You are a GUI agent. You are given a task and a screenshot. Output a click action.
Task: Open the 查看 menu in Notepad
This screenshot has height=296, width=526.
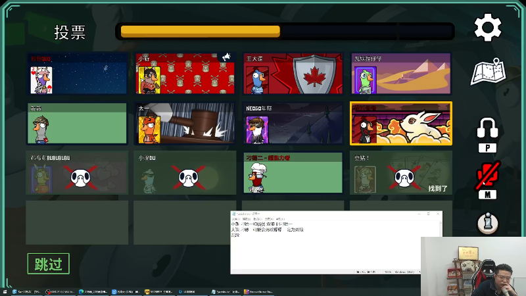click(269, 219)
